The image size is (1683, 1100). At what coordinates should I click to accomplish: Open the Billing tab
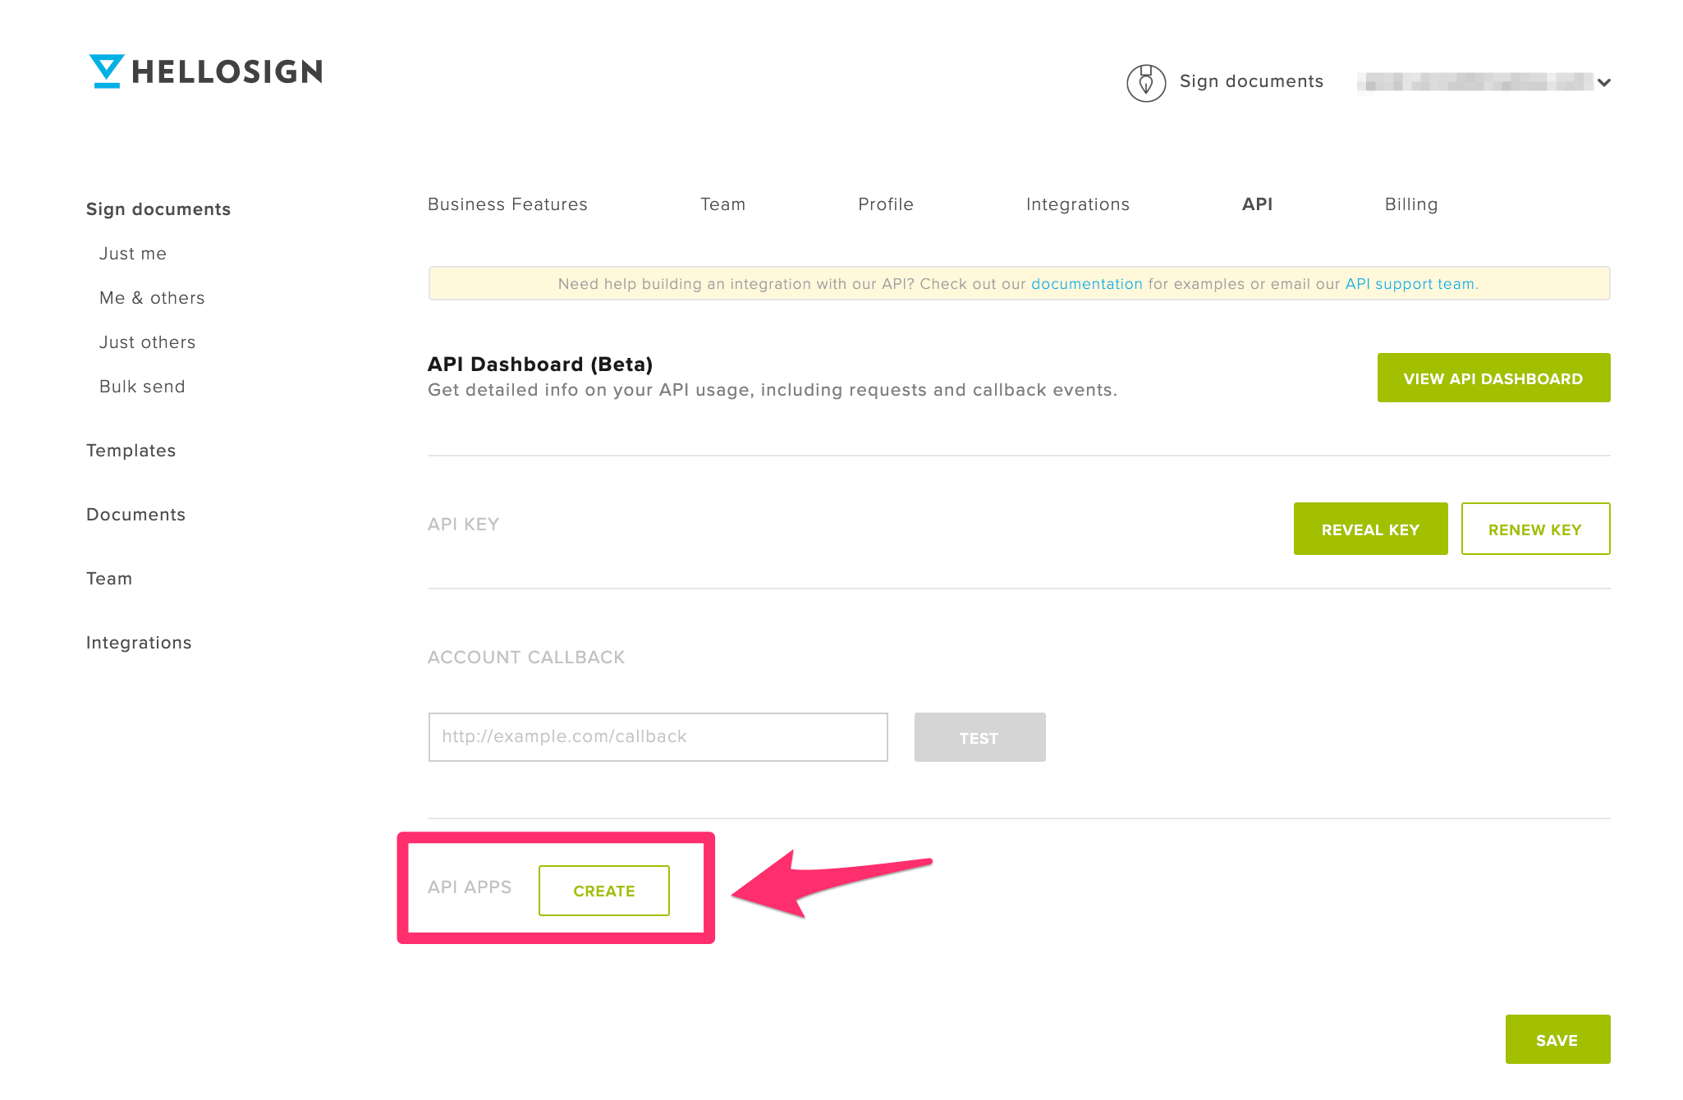[1410, 204]
